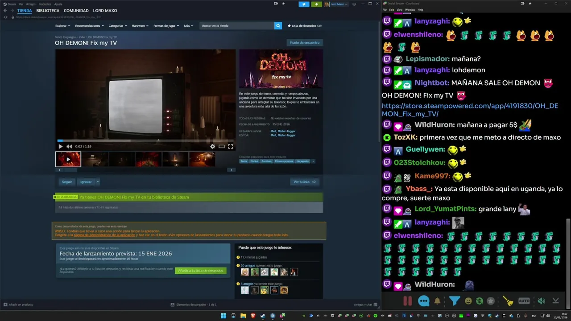The image size is (571, 321).
Task: Click the blue chat bubble icon
Action: pos(424,301)
